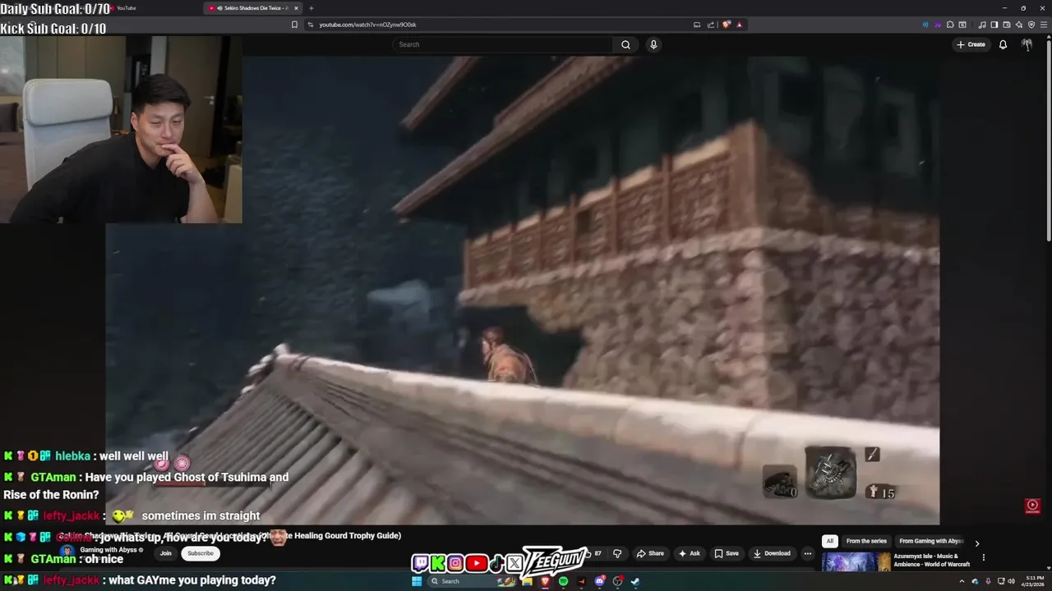Open OBS Studio from the taskbar
Screen dimensions: 1052x591
click(x=618, y=581)
